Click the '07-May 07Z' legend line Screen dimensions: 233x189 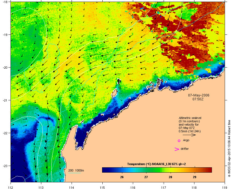[187, 128]
